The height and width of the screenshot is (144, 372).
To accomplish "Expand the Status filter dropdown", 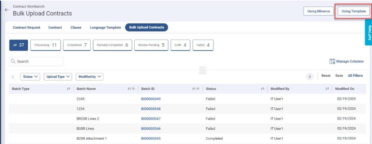I will point(30,77).
